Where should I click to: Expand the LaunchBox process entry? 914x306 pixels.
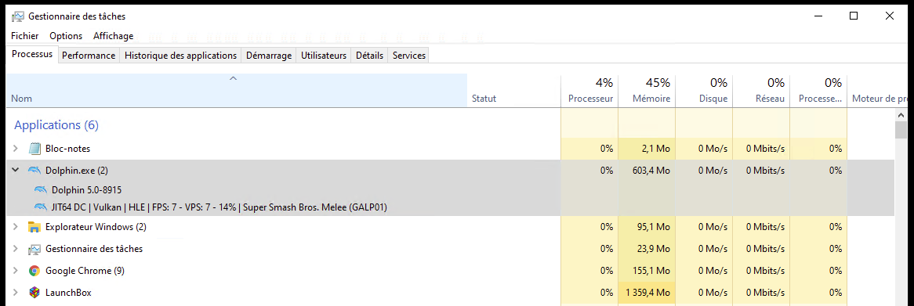pyautogui.click(x=16, y=292)
